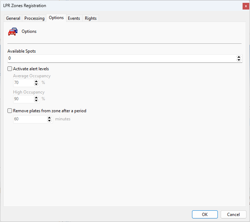Increase Available Spots with up arrow

point(239,57)
